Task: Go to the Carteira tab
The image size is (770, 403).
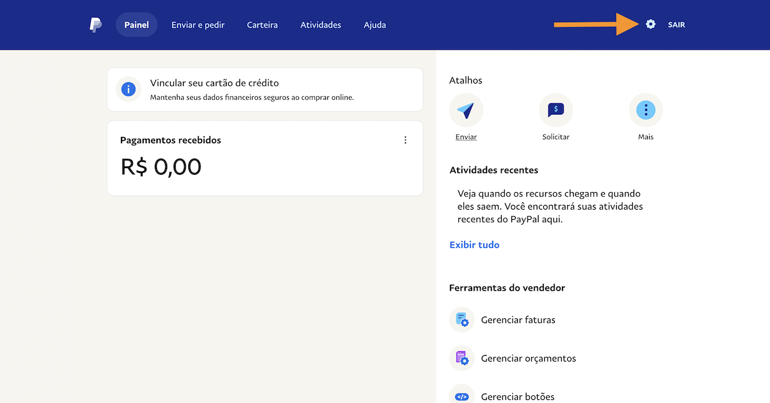Action: [x=262, y=25]
